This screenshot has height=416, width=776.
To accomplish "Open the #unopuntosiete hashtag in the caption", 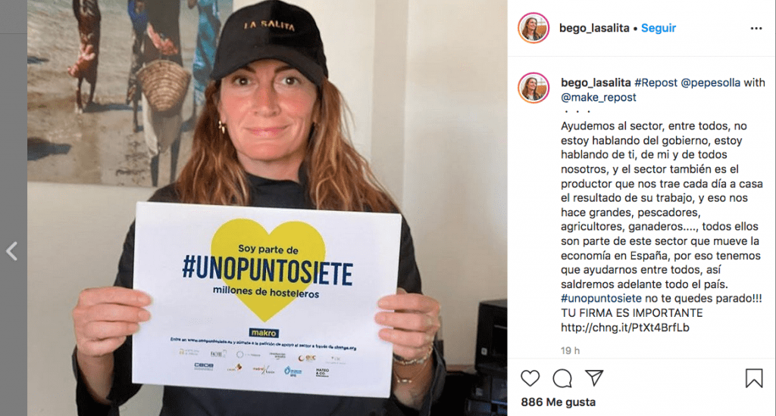I will tap(601, 299).
